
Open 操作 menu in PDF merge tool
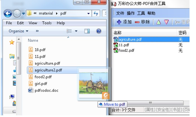pos(131,13)
